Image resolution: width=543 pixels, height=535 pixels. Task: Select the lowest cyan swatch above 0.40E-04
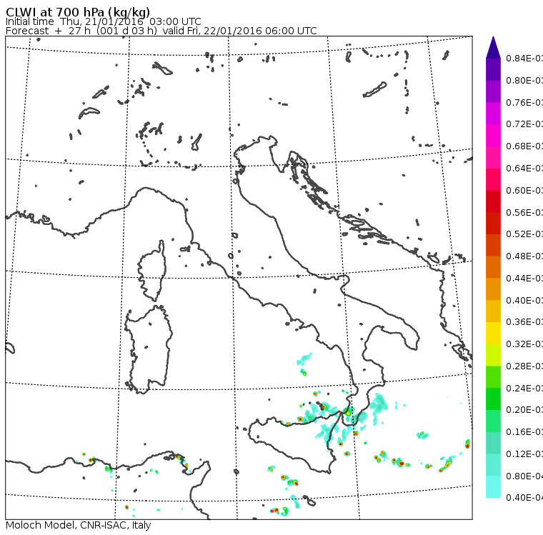[493, 486]
